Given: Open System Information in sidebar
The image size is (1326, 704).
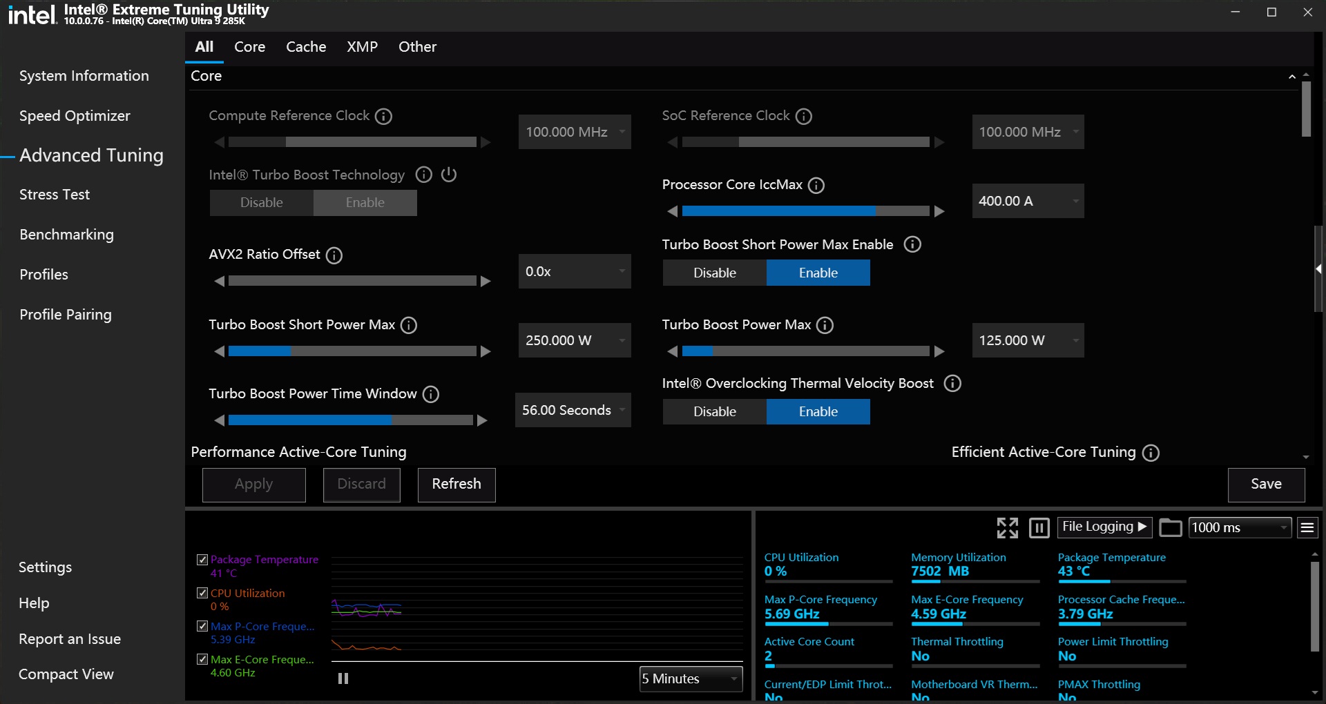Looking at the screenshot, I should pyautogui.click(x=84, y=76).
